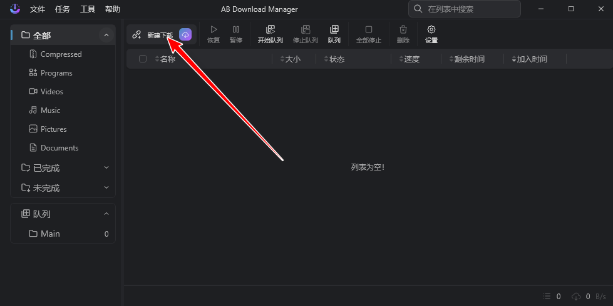Collapse the Queues (队列) sidebar chevron
The width and height of the screenshot is (613, 306).
coord(106,214)
